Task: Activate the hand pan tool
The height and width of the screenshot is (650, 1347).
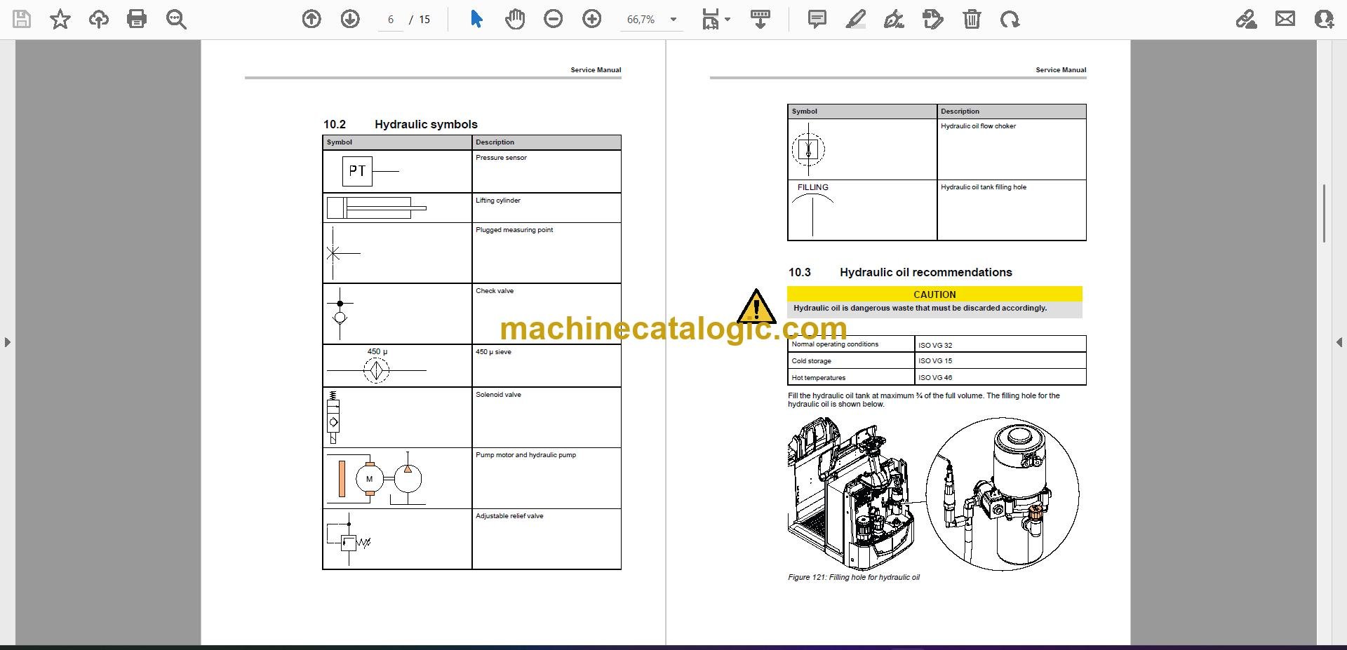Action: coord(515,19)
